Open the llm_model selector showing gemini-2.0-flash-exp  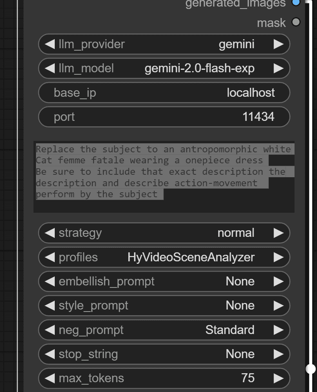(x=163, y=68)
